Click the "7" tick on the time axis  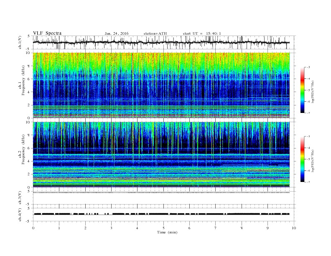click(216, 228)
